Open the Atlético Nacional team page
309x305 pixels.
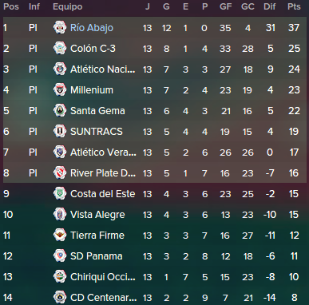pyautogui.click(x=103, y=69)
